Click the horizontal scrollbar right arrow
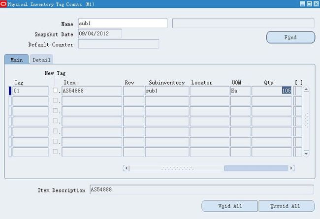This screenshot has height=219, width=320. point(291,168)
